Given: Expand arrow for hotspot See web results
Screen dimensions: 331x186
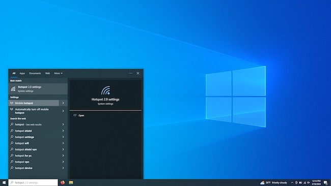Looking at the screenshot, I should (x=63, y=125).
